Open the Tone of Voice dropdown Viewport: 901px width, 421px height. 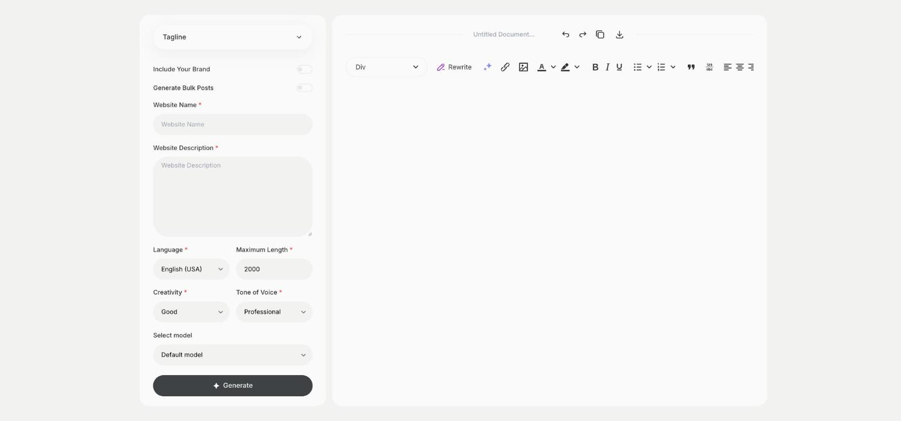click(x=274, y=312)
